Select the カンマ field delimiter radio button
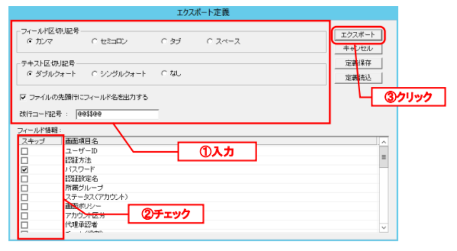Screen dimensions: 457x251 click(x=29, y=41)
